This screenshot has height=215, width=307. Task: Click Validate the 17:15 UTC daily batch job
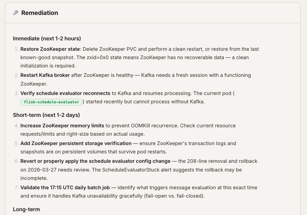65,188
